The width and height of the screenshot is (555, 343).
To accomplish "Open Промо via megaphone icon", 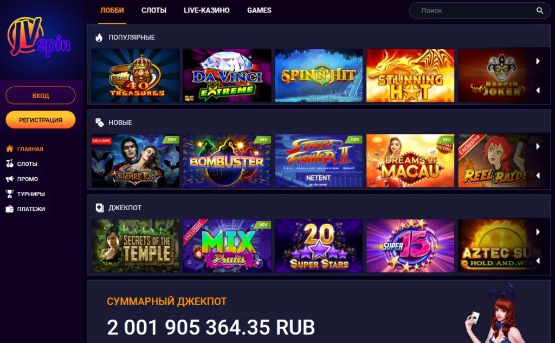I will (10, 179).
